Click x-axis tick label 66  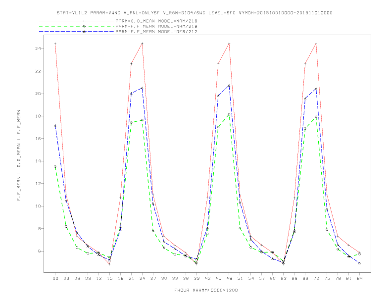coord(294,278)
